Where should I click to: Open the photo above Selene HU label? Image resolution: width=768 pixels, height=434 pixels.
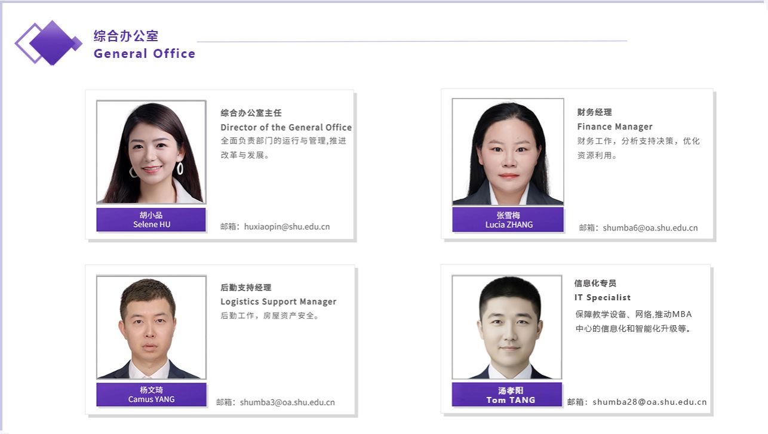151,152
